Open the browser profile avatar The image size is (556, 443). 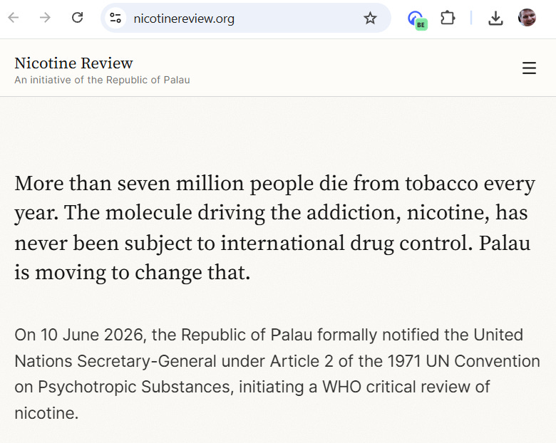click(x=527, y=18)
